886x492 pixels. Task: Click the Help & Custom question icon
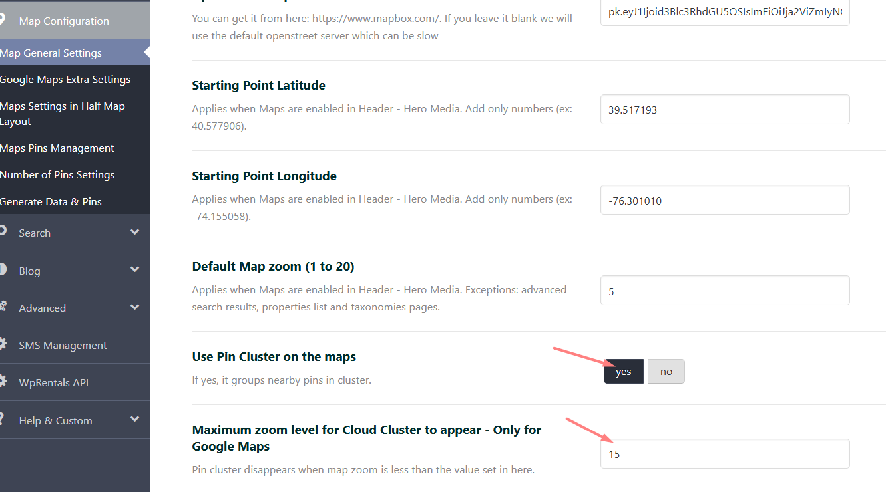[x=3, y=419]
